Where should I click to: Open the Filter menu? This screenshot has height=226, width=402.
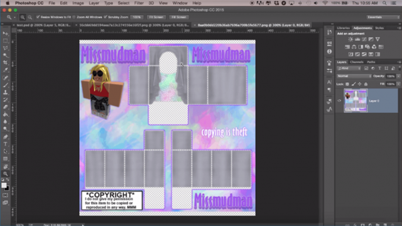pos(139,3)
